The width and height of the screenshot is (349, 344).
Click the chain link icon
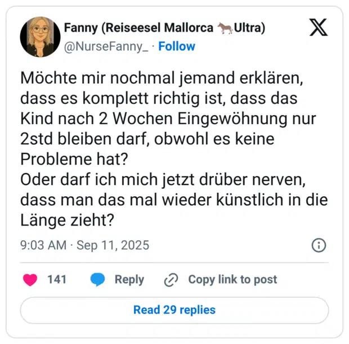click(171, 280)
